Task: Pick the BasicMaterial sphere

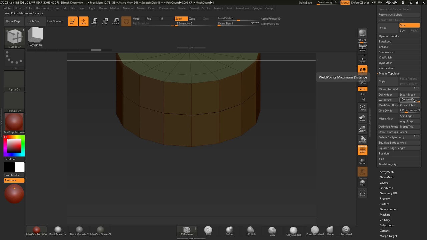Action: point(58,231)
